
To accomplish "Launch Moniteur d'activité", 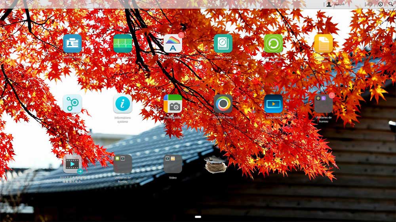I will pos(123,44).
